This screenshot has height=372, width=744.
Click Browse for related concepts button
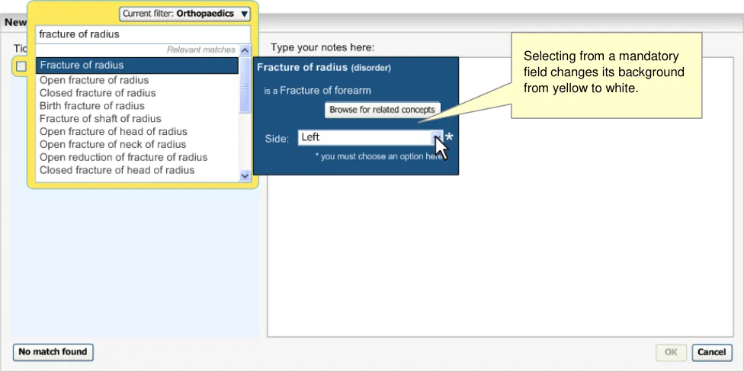(x=382, y=110)
